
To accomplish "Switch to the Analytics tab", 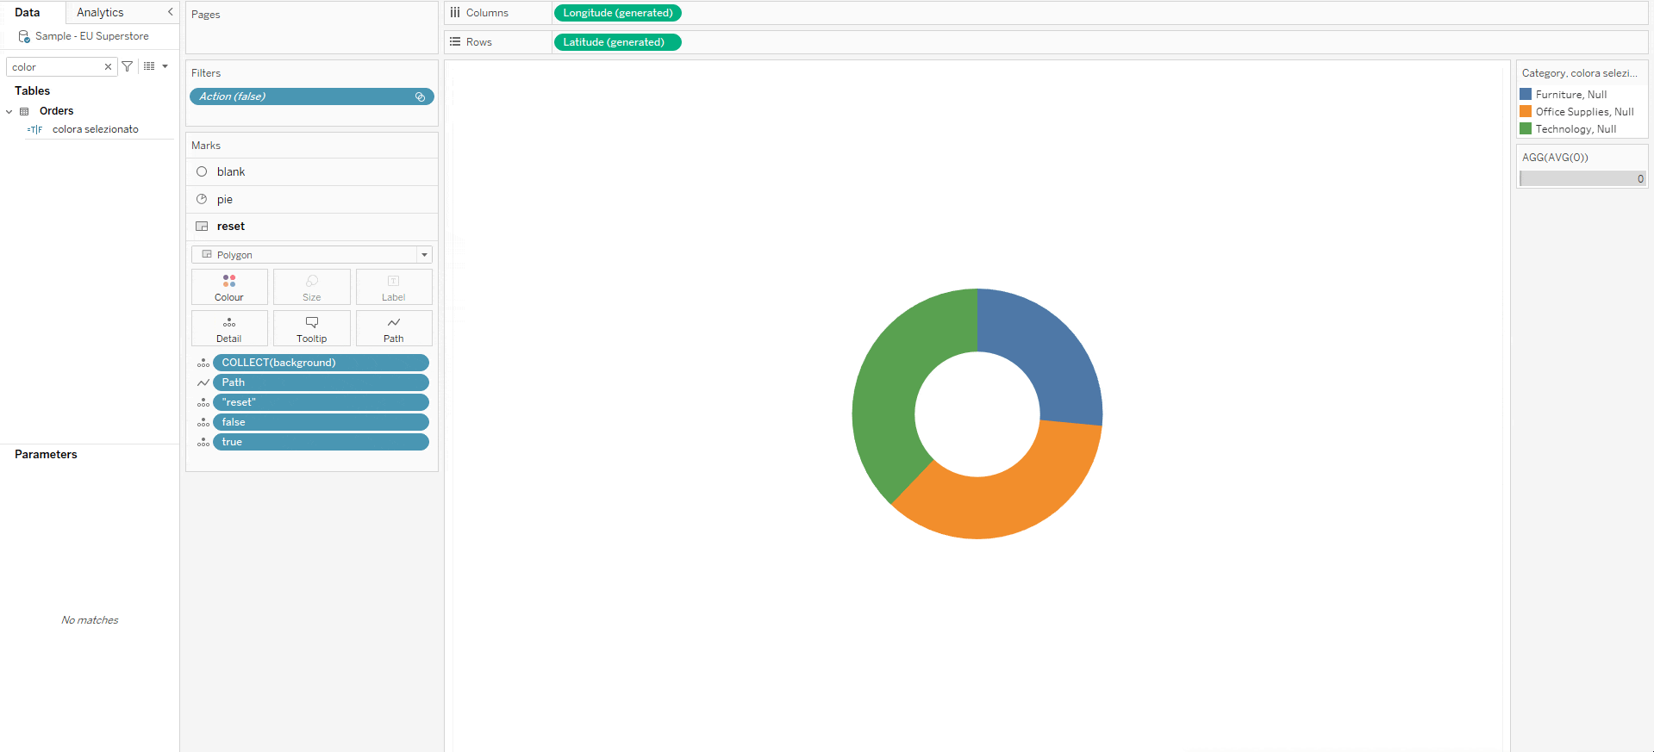I will 100,12.
